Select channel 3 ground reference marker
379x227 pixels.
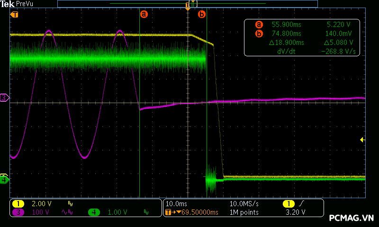pyautogui.click(x=5, y=98)
